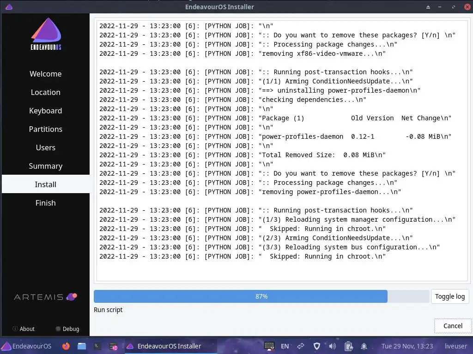Image resolution: width=473 pixels, height=354 pixels.
Task: Open the notifications bell icon
Action: pyautogui.click(x=364, y=346)
